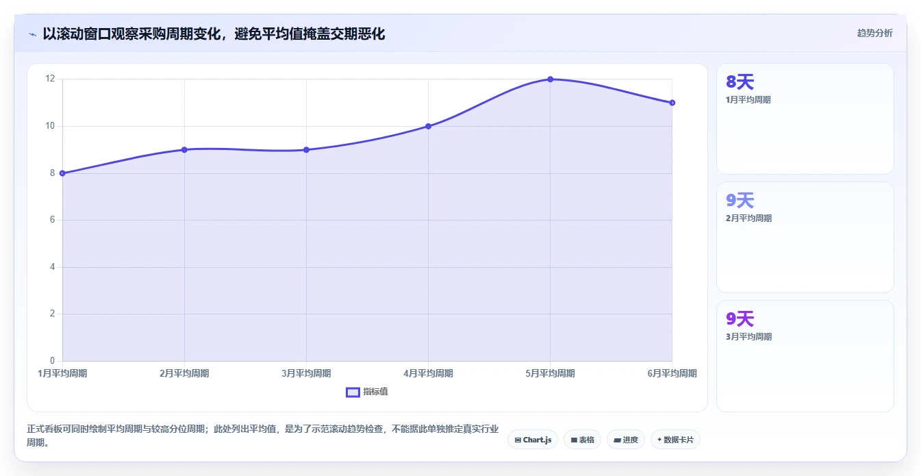Toggle the 指标值 legend item
Viewport: 921px width, 476px height.
367,392
